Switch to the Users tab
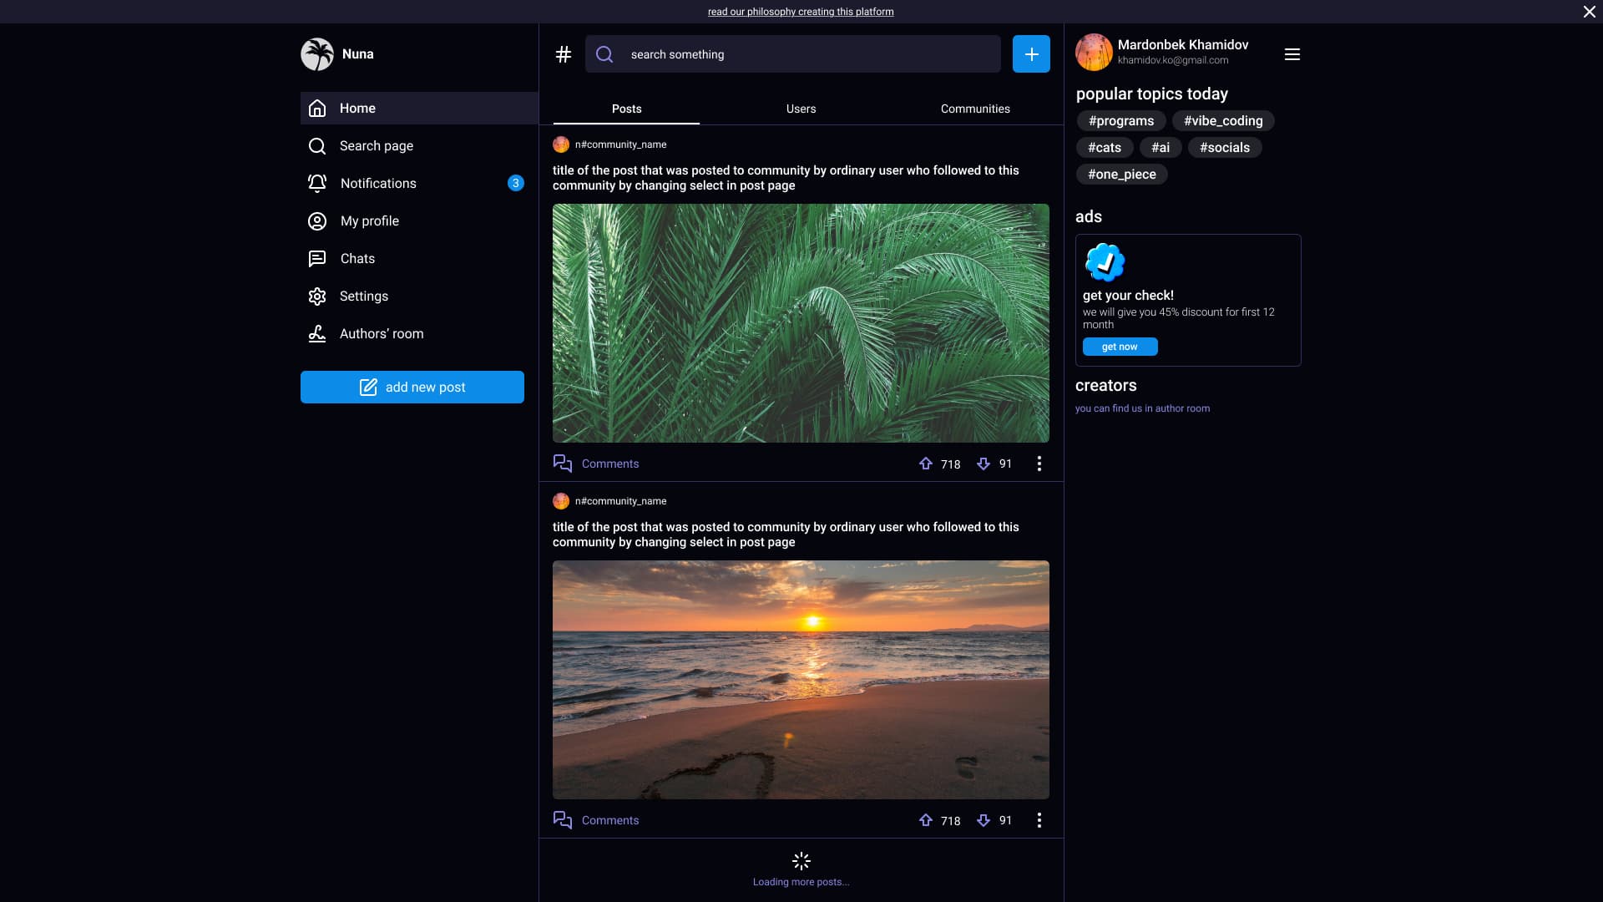The height and width of the screenshot is (902, 1603). (x=801, y=109)
